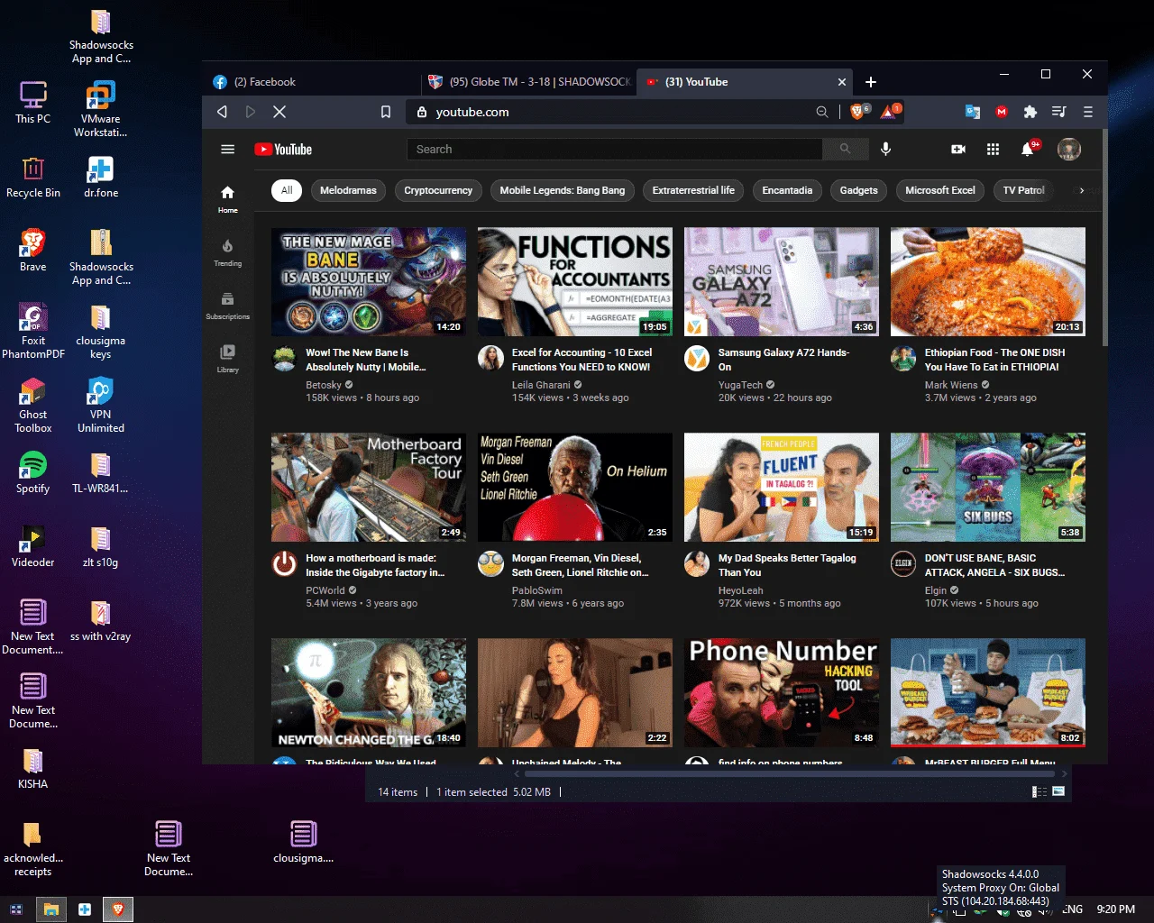Click the red M extension icon
The image size is (1154, 923).
(1002, 112)
